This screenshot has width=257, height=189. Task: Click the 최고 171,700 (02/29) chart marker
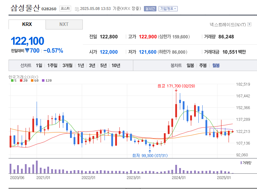176,86
